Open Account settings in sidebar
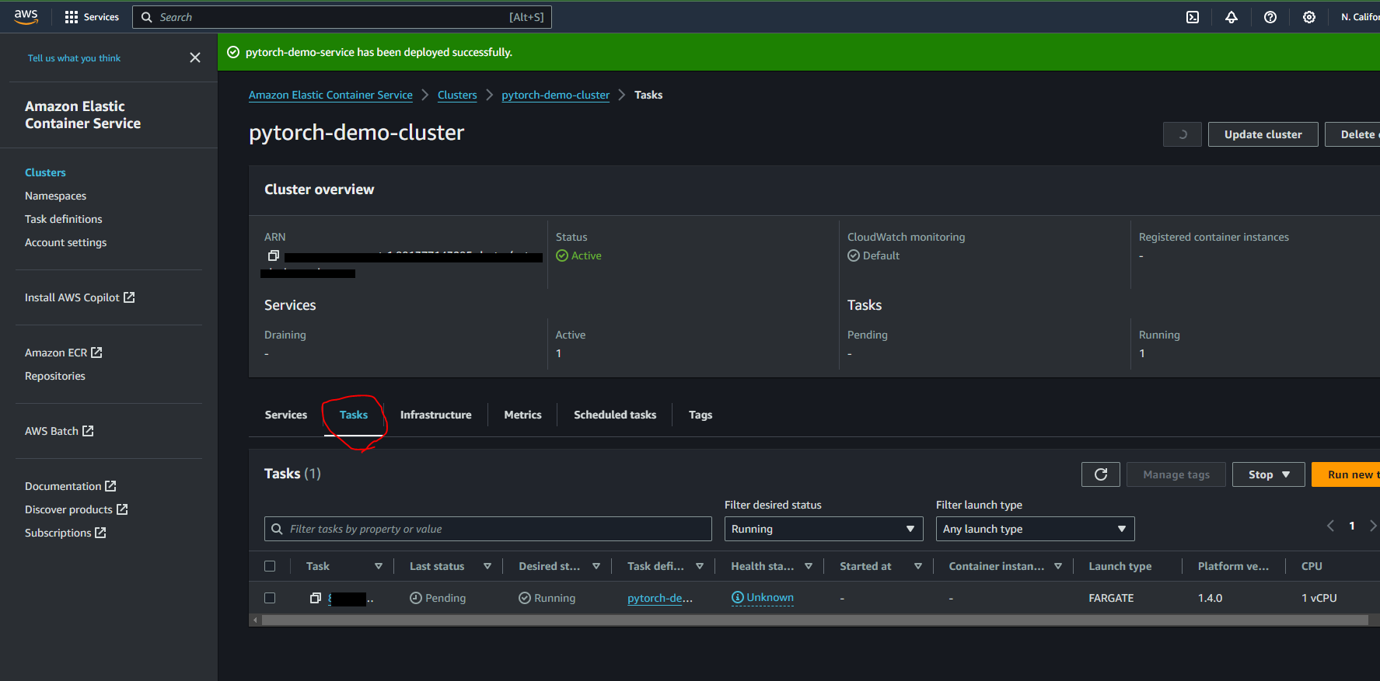The image size is (1380, 681). pos(65,242)
